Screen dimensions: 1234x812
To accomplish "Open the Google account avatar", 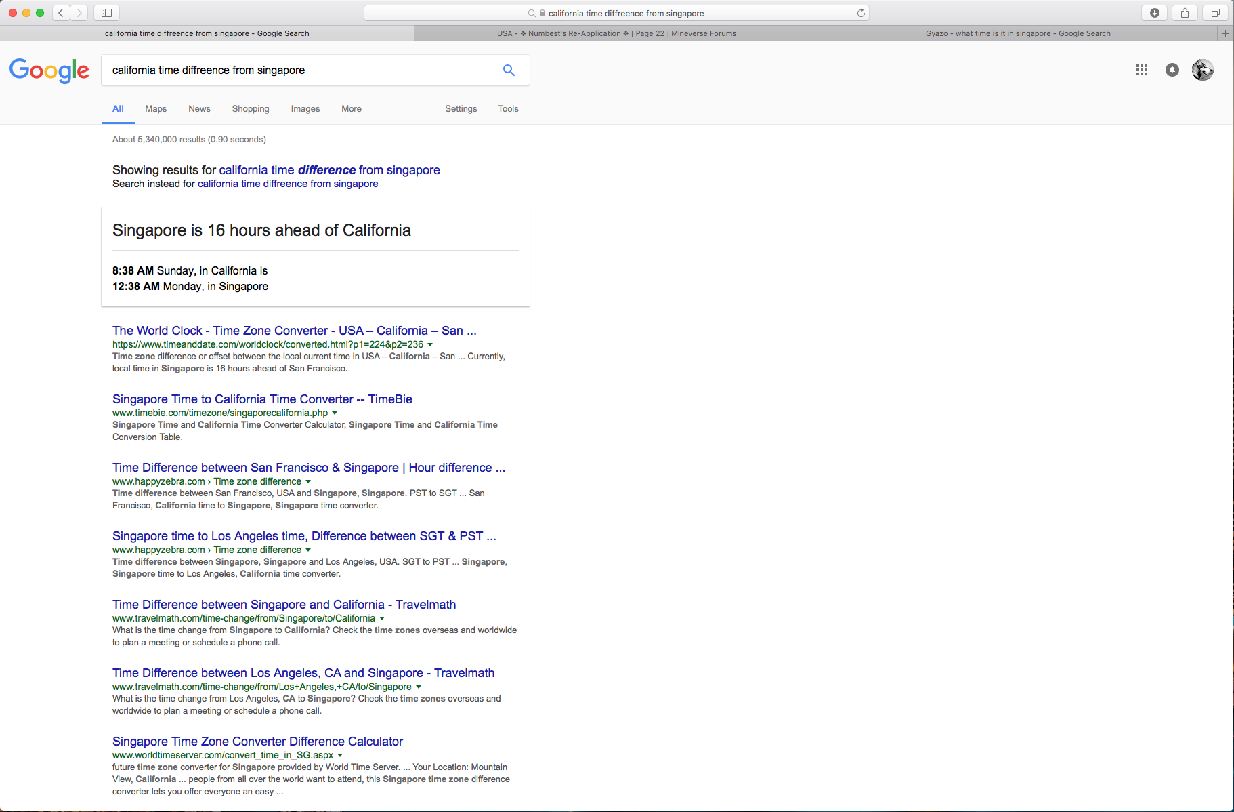I will point(1203,70).
